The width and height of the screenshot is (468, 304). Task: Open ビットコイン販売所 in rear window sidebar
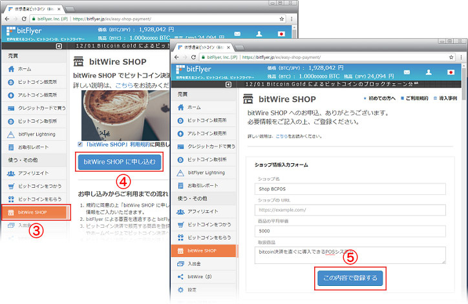click(x=34, y=82)
